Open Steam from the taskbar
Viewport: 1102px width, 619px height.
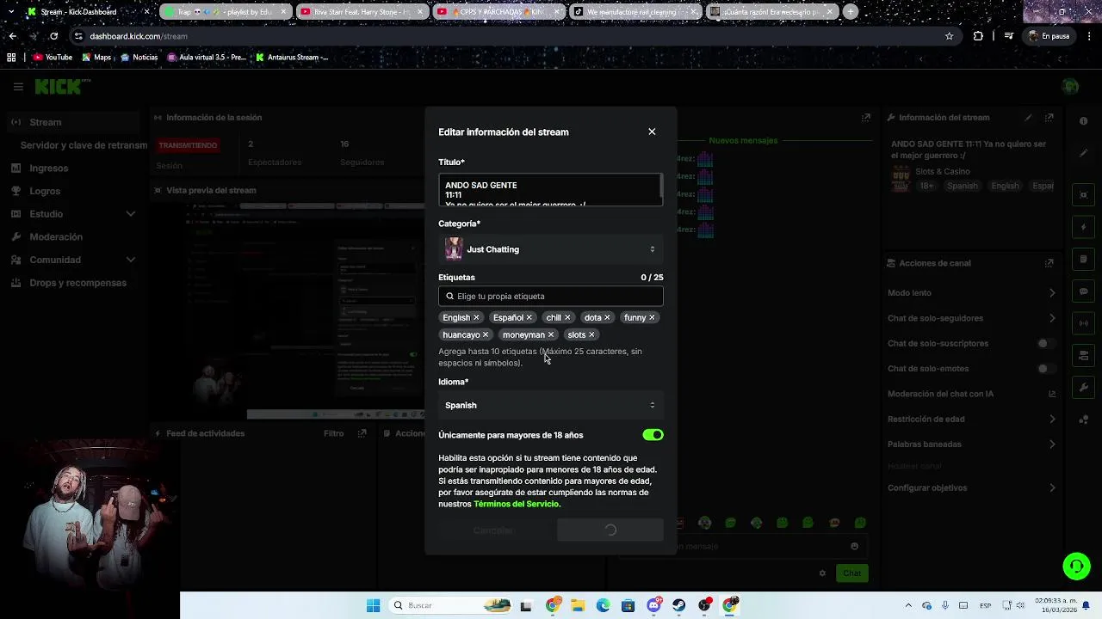(x=679, y=605)
